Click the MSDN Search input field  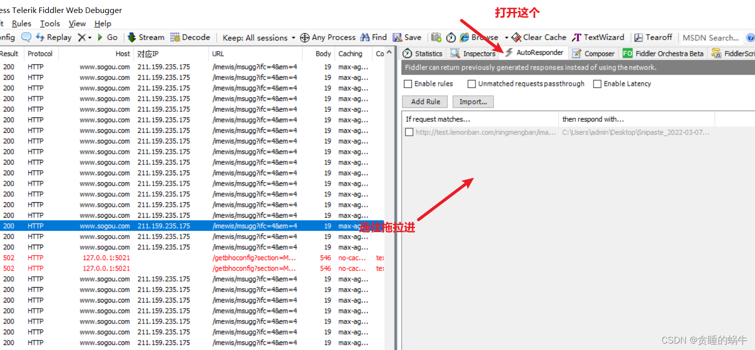pyautogui.click(x=710, y=38)
